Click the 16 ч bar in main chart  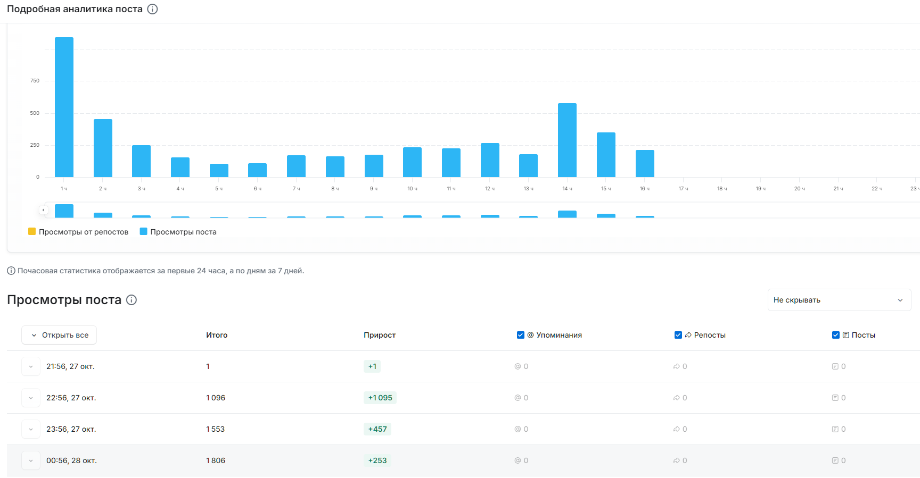pyautogui.click(x=645, y=163)
